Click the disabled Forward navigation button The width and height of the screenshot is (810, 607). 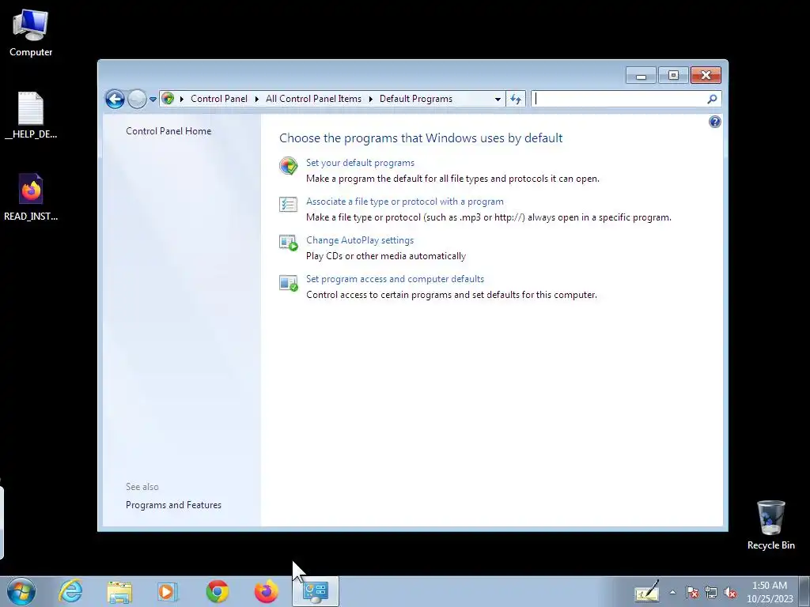pyautogui.click(x=137, y=99)
